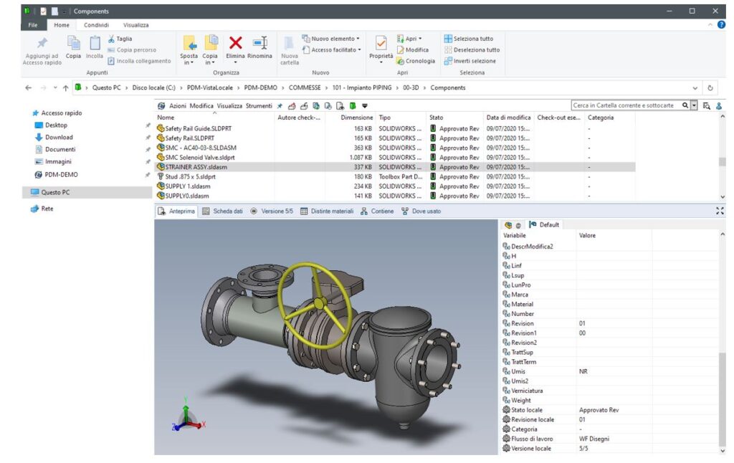The image size is (734, 463).
Task: Click the PDM search input field
Action: (624, 105)
